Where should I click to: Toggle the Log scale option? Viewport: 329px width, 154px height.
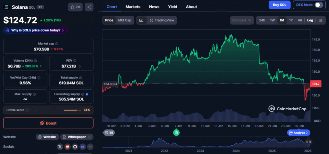pos(310,20)
